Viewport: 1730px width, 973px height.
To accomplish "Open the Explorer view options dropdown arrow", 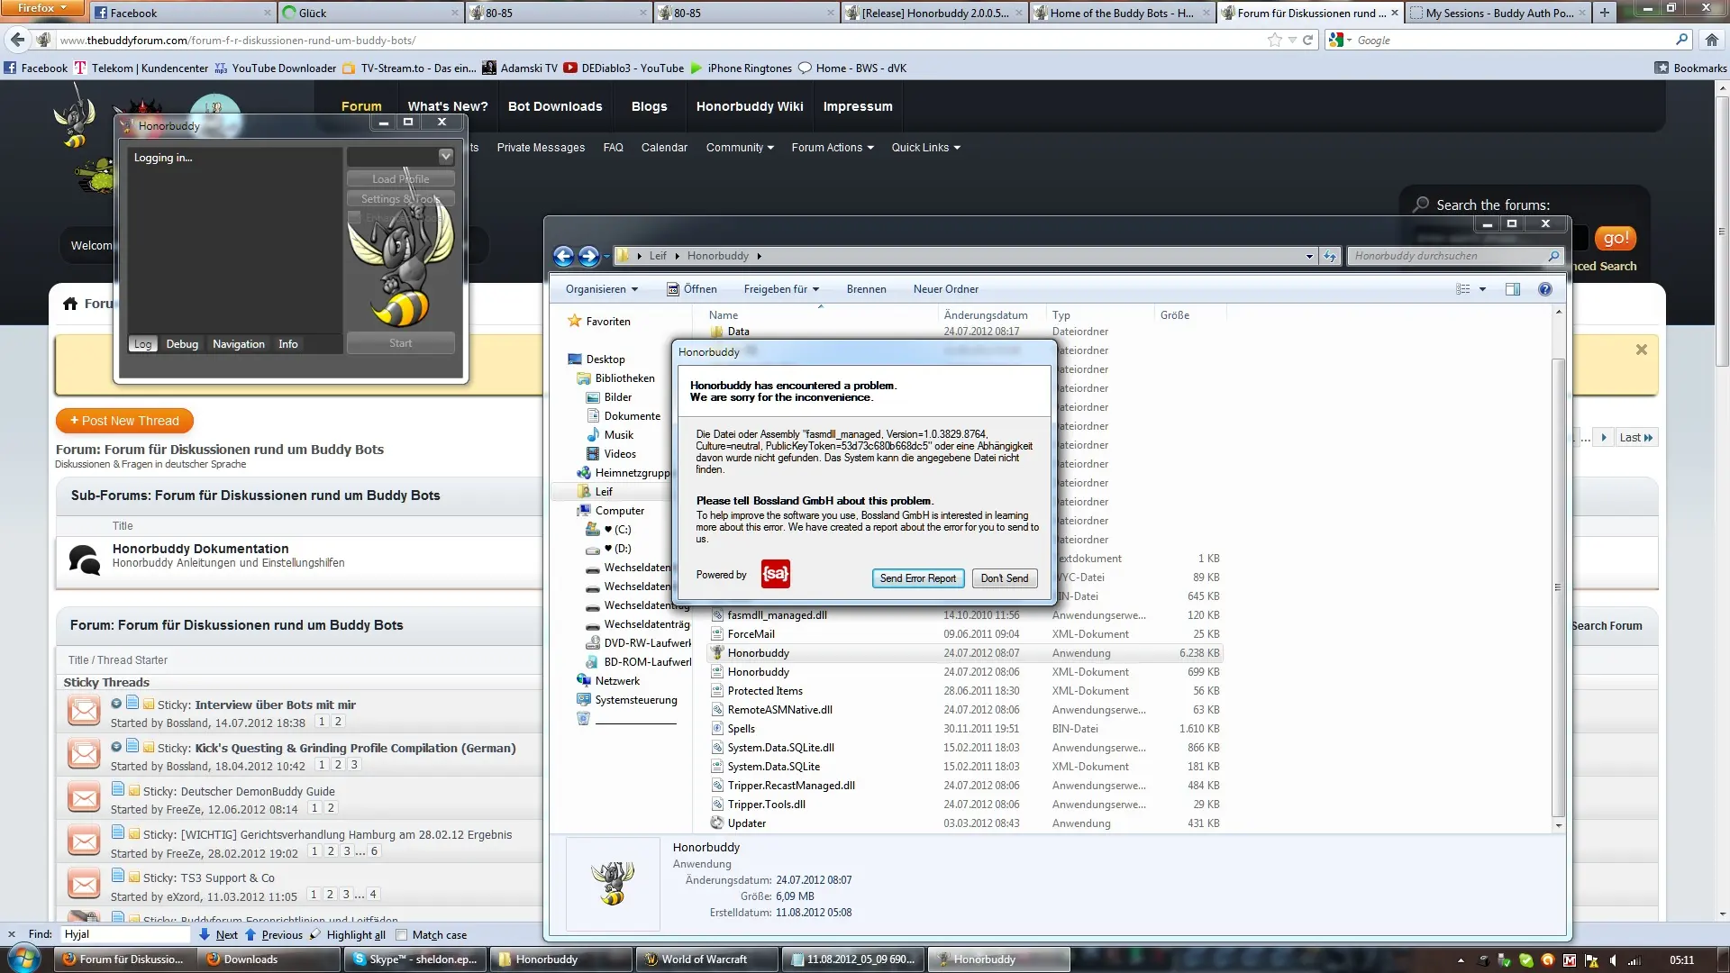I will click(1482, 289).
